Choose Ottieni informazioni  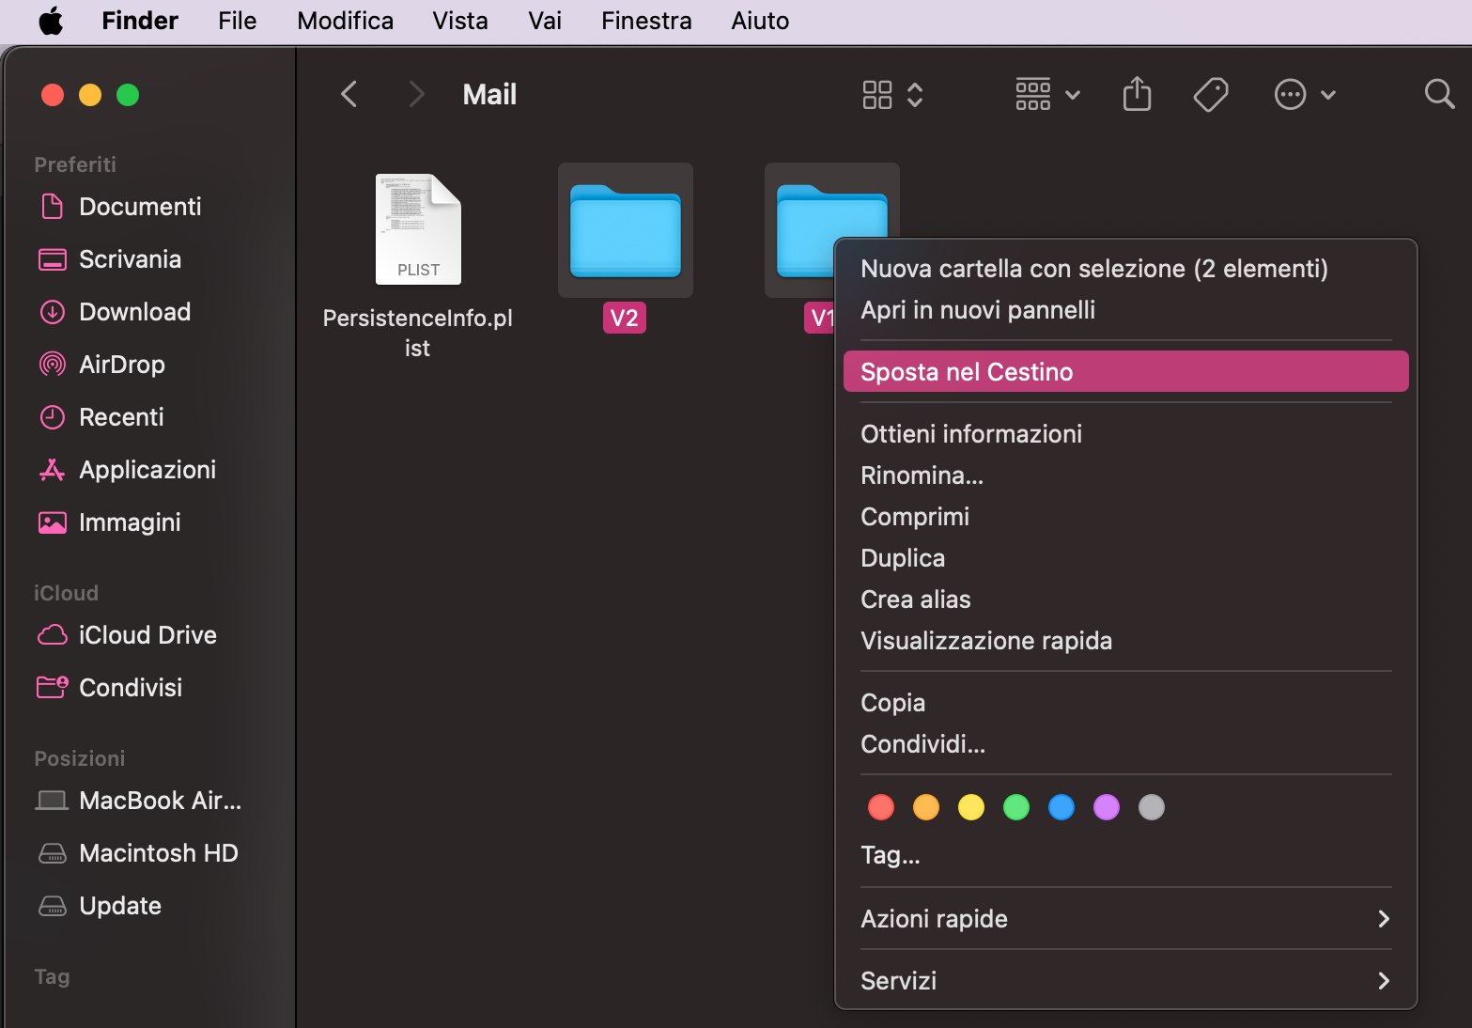1125,434
